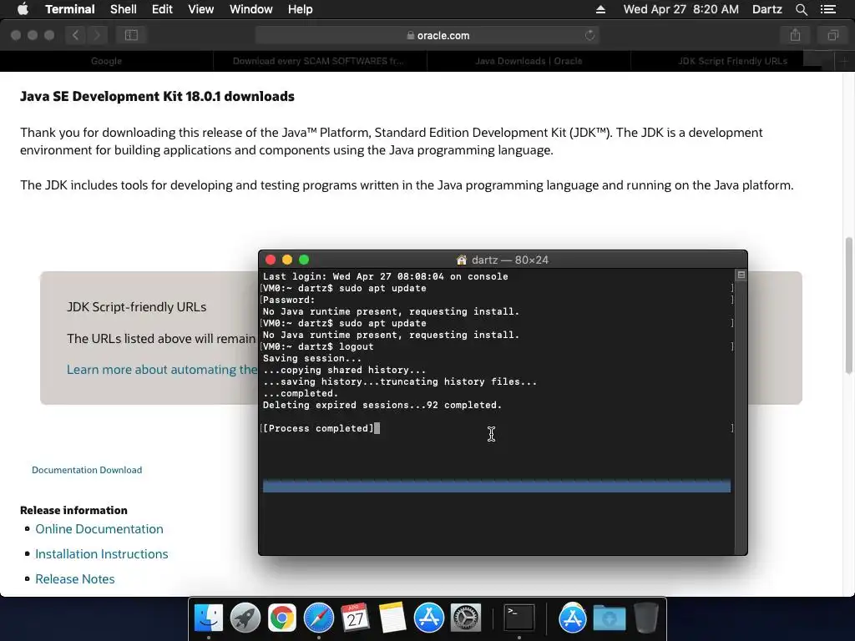
Task: Click the Safari share button
Action: click(x=795, y=35)
